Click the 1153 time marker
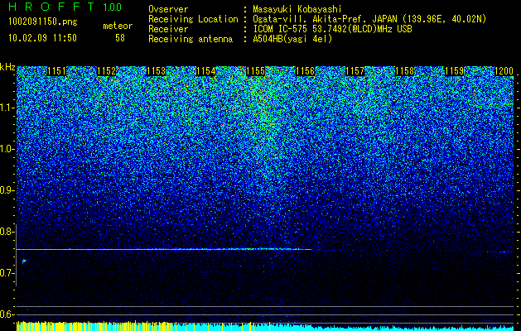Image resolution: width=521 pixels, height=331 pixels. coord(157,71)
